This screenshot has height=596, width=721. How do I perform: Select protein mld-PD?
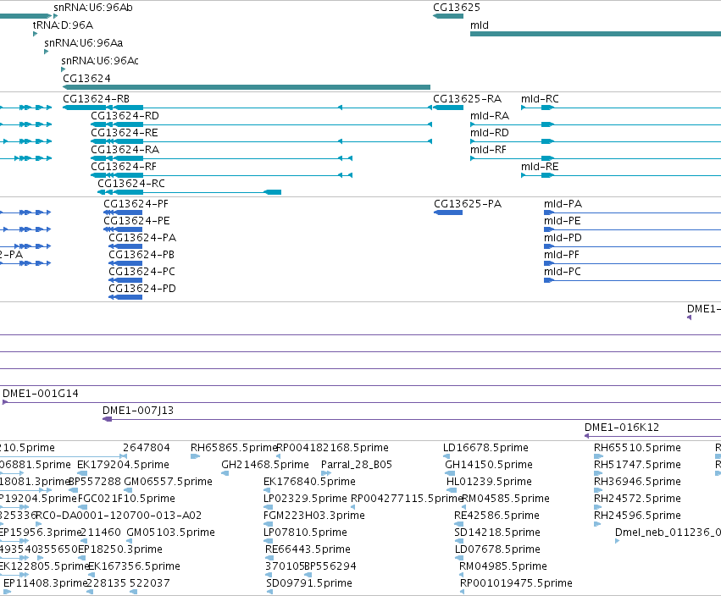click(563, 238)
